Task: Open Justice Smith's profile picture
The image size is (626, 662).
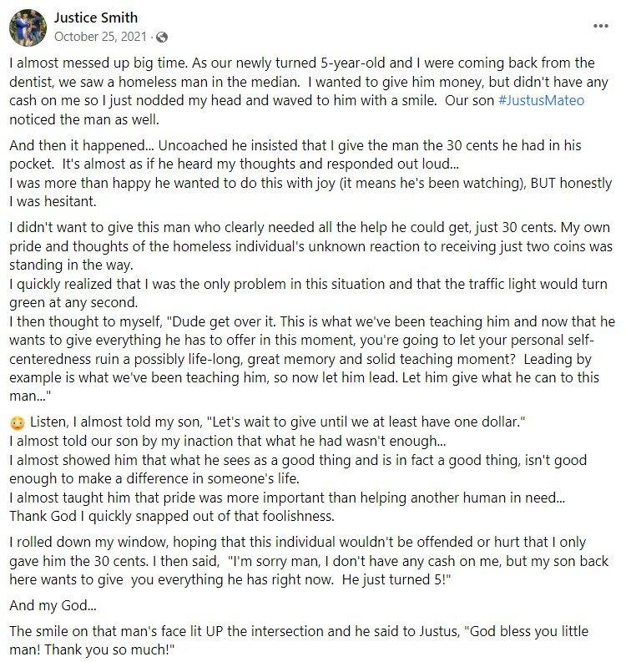Action: (x=28, y=28)
